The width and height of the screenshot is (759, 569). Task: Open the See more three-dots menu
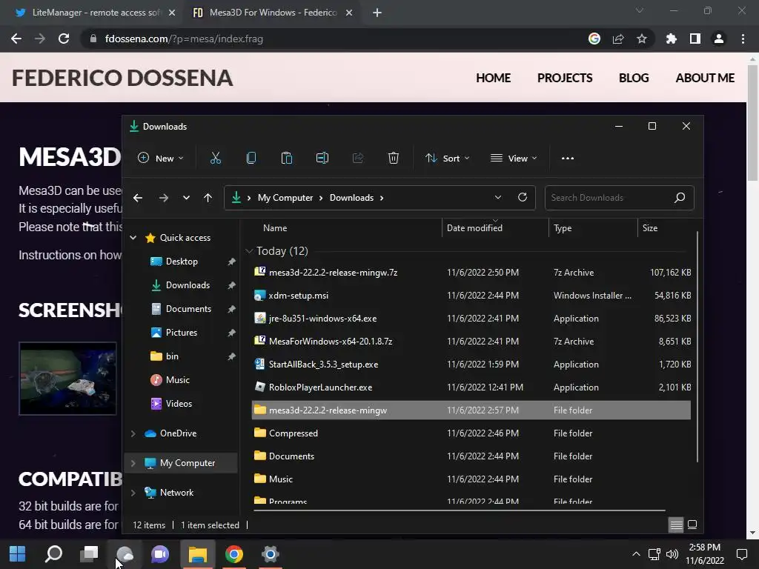[567, 159]
